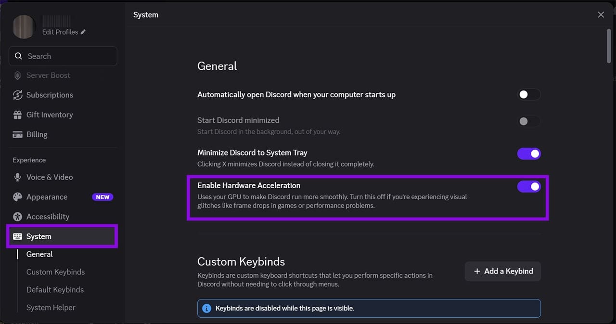This screenshot has width=616, height=324.
Task: Jump to Custom Keybinds sub-item
Action: (55, 272)
